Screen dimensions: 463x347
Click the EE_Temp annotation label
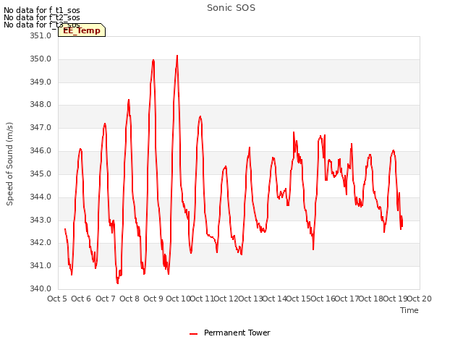(82, 30)
